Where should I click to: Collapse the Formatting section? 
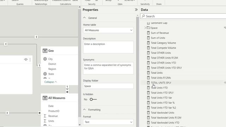pyautogui.click(x=84, y=110)
